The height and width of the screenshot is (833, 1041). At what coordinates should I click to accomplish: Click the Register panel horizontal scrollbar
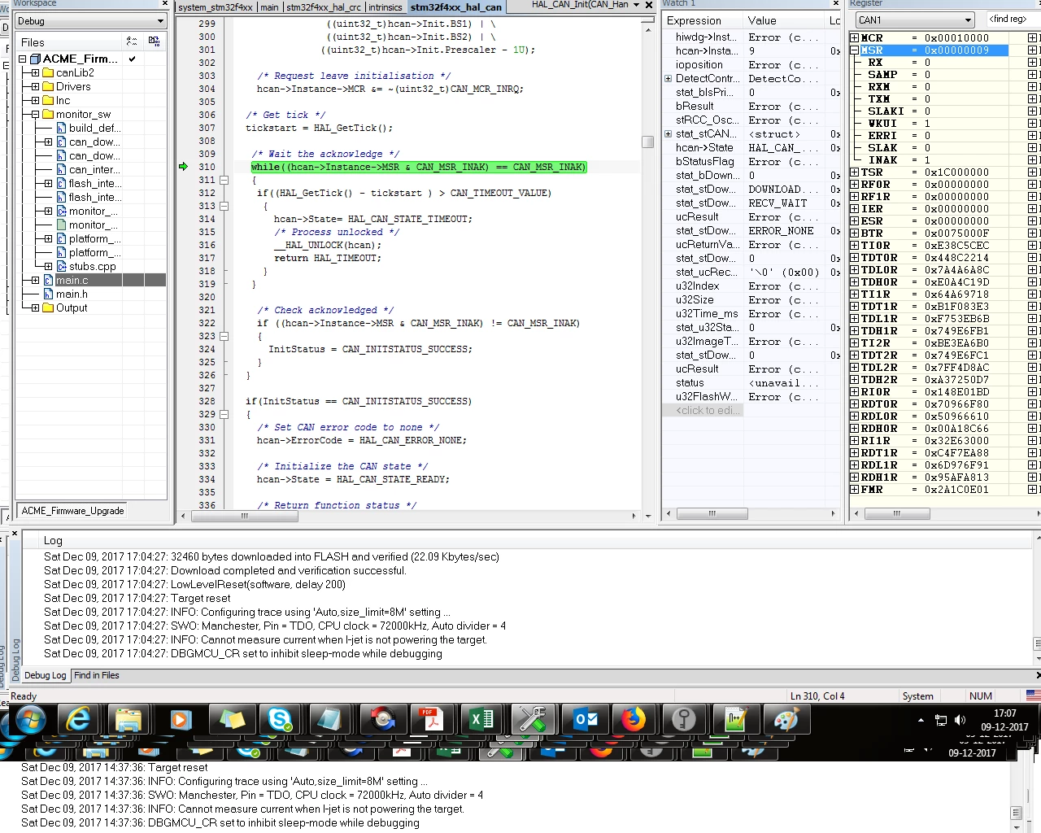[x=896, y=513]
